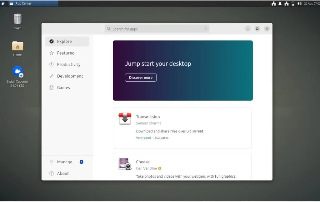Click the first network tray icon
The width and height of the screenshot is (320, 202).
coord(274,3)
